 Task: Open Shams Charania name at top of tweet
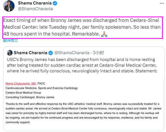click(x=35, y=3)
